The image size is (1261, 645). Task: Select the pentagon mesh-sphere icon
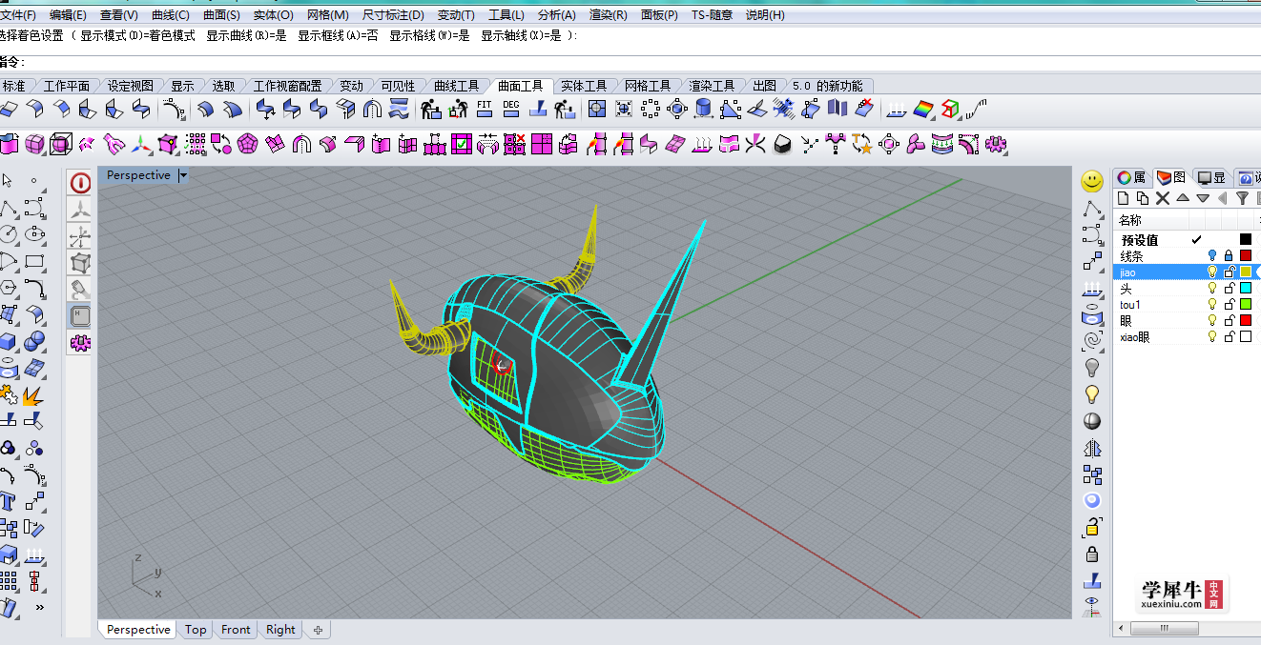pyautogui.click(x=248, y=145)
